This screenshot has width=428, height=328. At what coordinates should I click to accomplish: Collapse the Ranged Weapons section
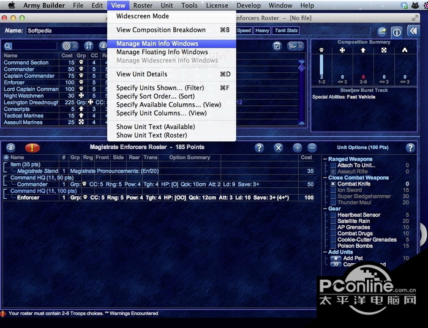[325, 159]
